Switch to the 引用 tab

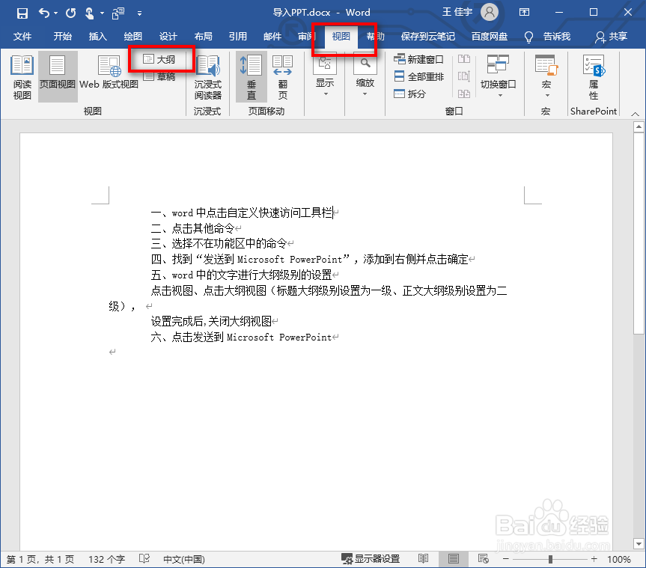238,36
